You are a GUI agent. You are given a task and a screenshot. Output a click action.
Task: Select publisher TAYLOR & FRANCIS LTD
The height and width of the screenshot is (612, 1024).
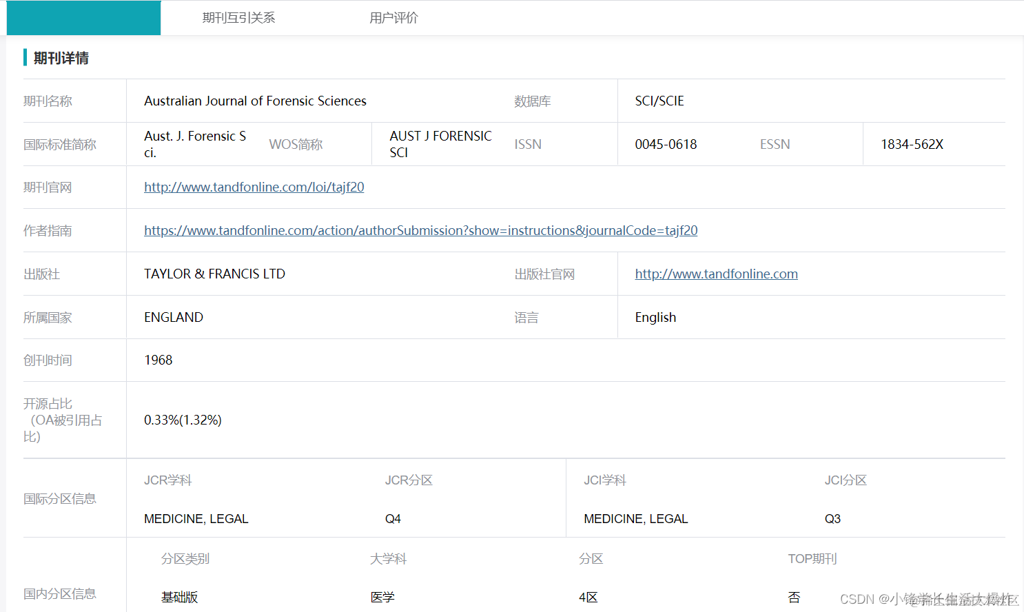214,274
